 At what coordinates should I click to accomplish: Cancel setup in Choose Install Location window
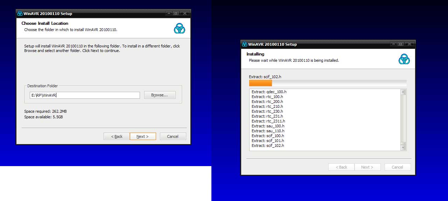point(173,136)
